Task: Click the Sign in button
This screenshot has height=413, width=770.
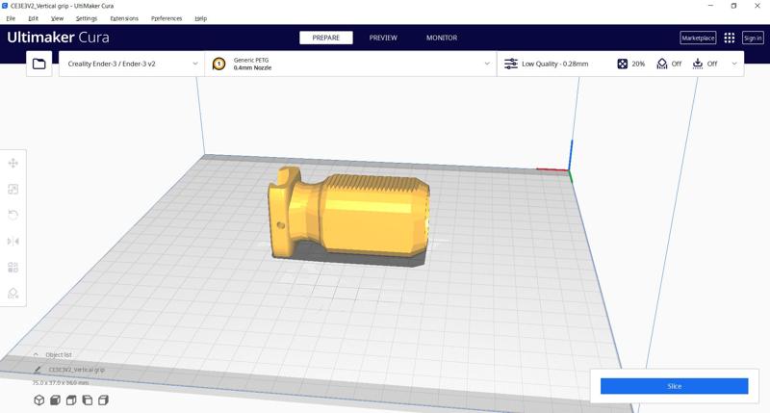Action: click(753, 38)
